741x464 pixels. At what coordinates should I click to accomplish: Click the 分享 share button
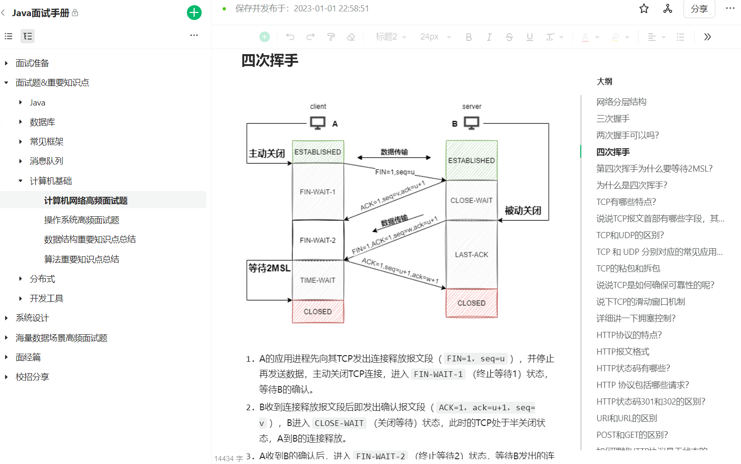pos(699,9)
